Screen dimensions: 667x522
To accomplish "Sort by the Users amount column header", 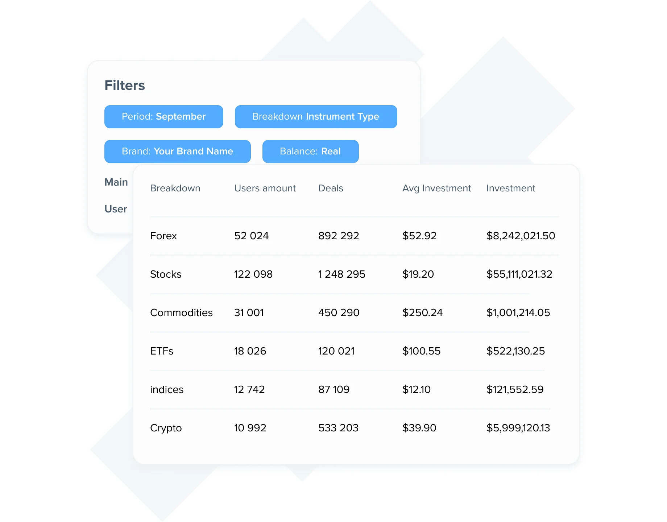I will (265, 188).
